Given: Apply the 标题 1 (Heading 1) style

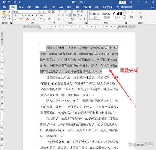Looking at the screenshot, I should pyautogui.click(x=117, y=15).
